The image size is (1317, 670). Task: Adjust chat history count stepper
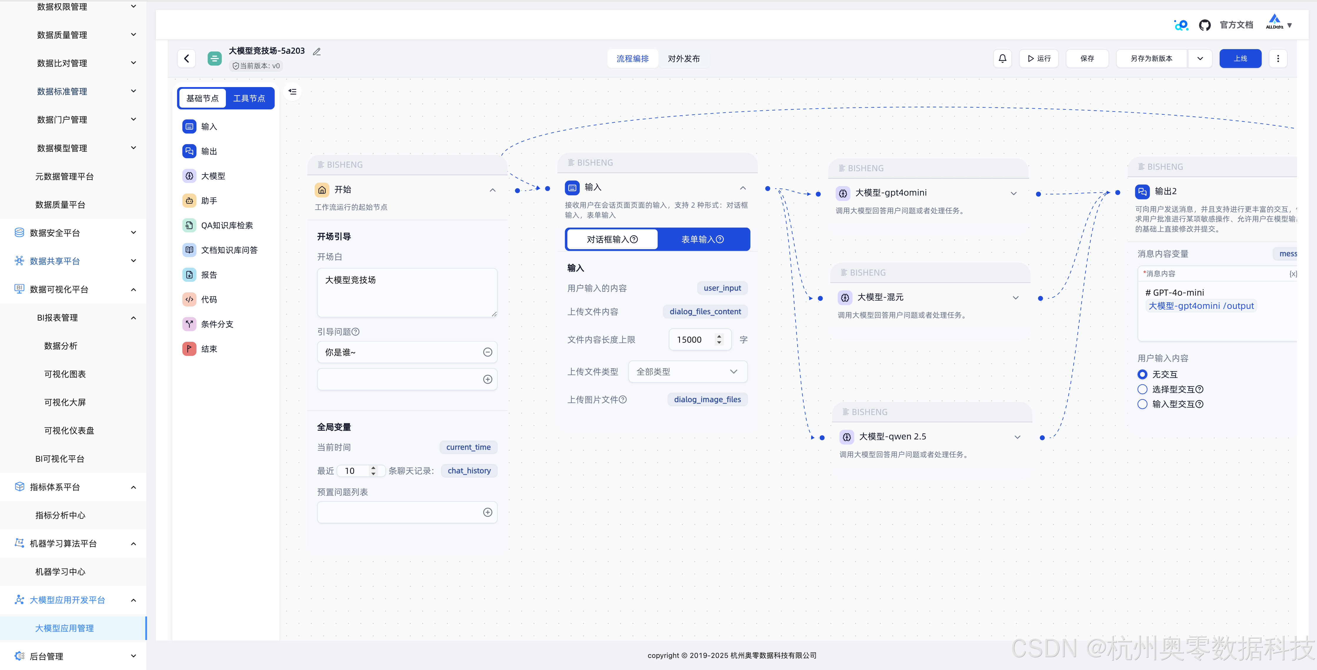tap(373, 471)
